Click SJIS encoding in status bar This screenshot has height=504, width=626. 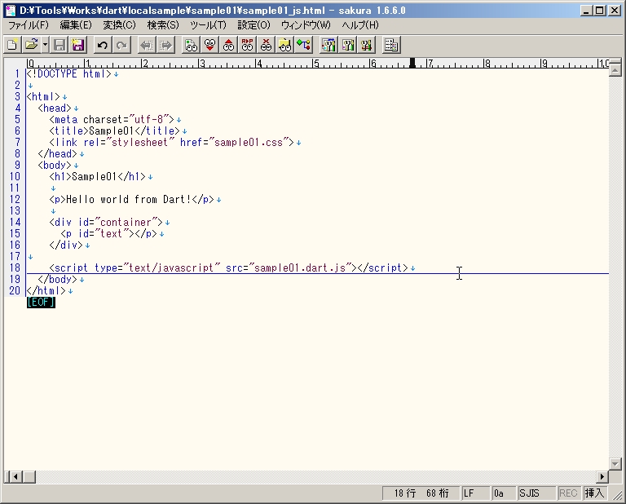pyautogui.click(x=536, y=493)
